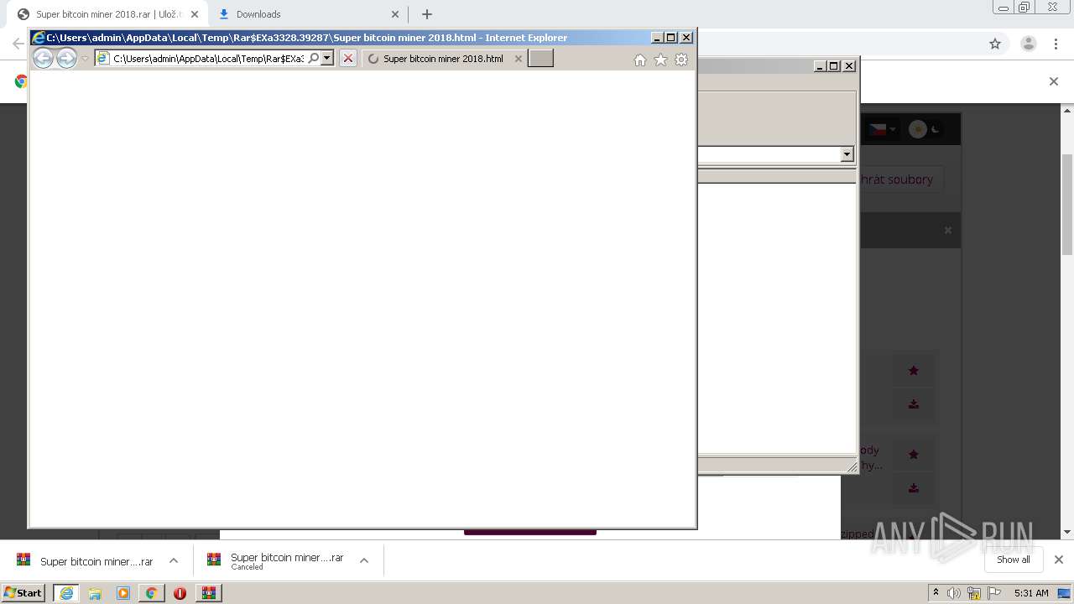Open Internet Explorer Favorites star
This screenshot has width=1074, height=604.
tap(660, 60)
